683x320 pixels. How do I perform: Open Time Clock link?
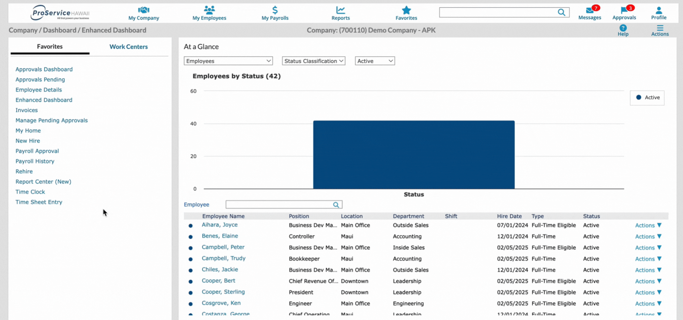30,192
